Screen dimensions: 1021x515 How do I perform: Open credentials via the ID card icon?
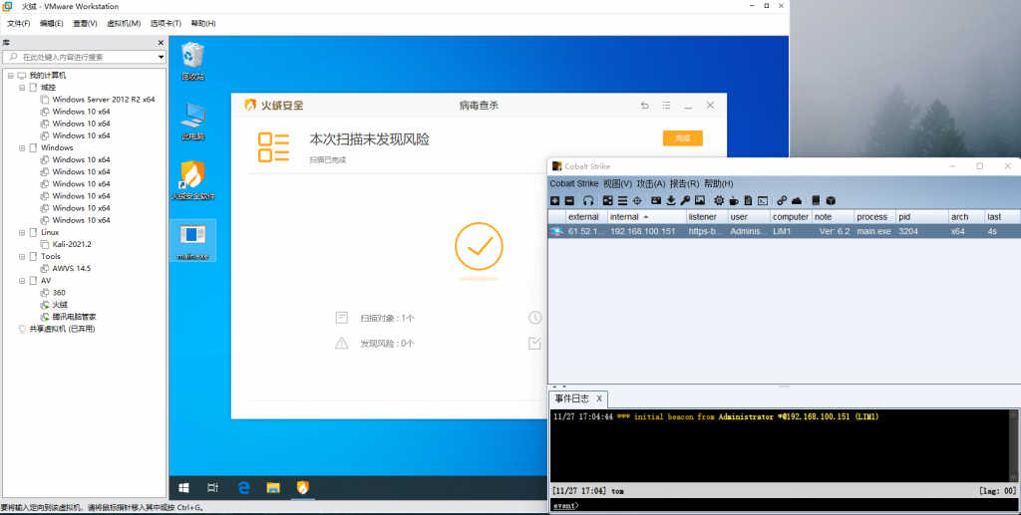click(656, 201)
